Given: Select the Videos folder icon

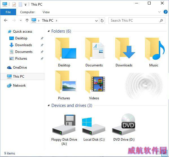Looking at the screenshot, I should coord(95,82).
